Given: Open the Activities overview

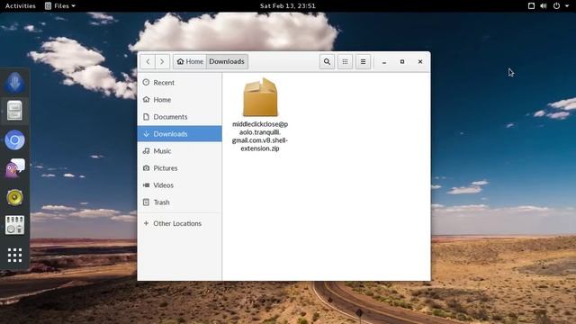Looking at the screenshot, I should coord(21,6).
